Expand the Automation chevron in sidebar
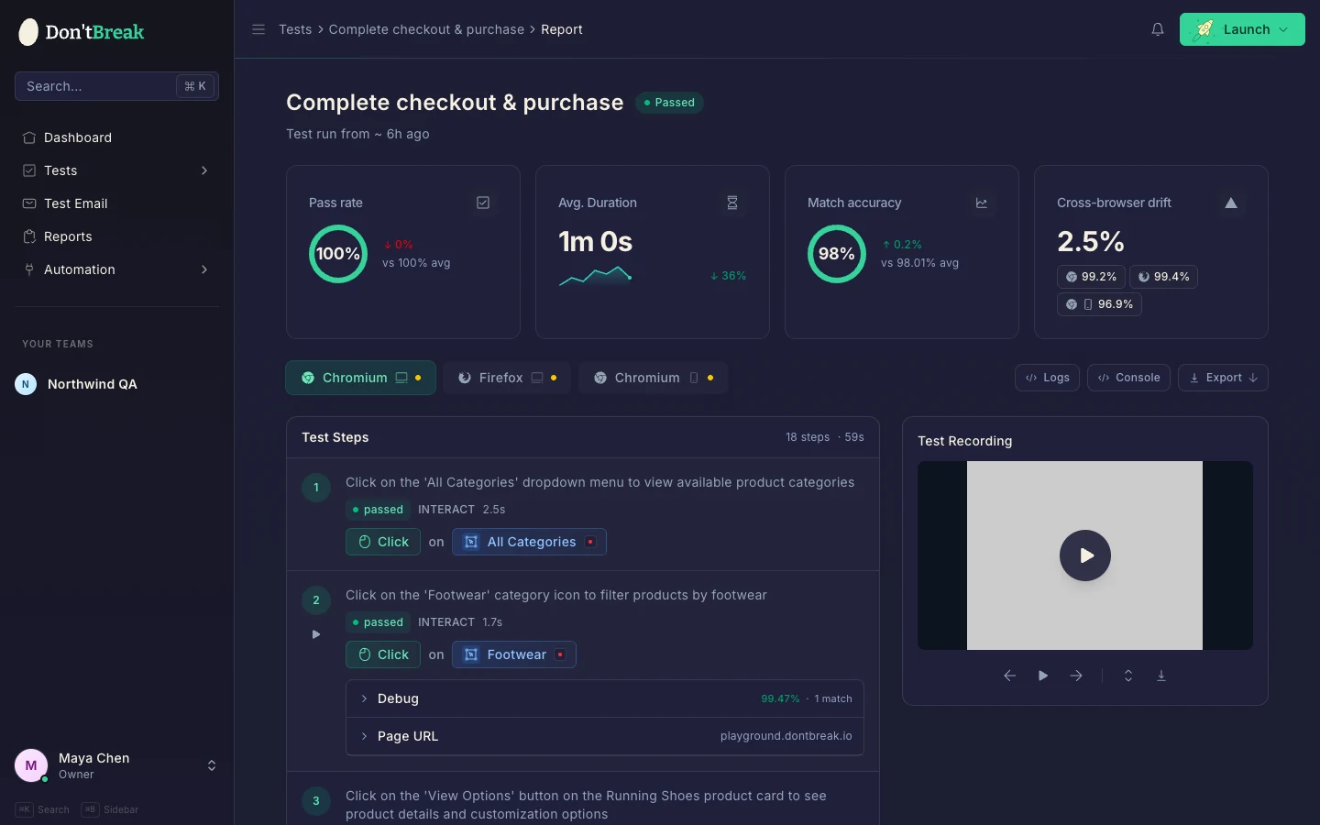This screenshot has width=1320, height=825. 204,269
